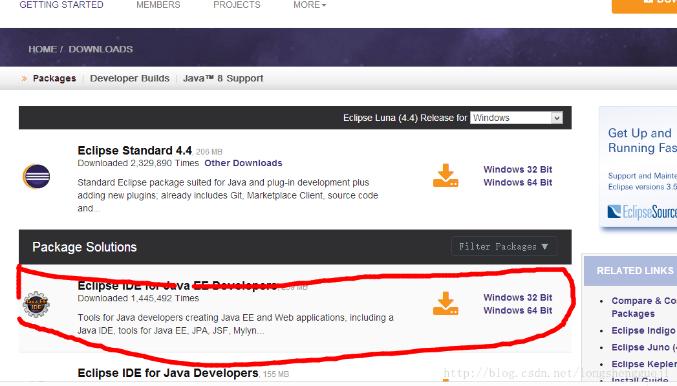Open the Eclipse Kepler related link

click(x=644, y=364)
